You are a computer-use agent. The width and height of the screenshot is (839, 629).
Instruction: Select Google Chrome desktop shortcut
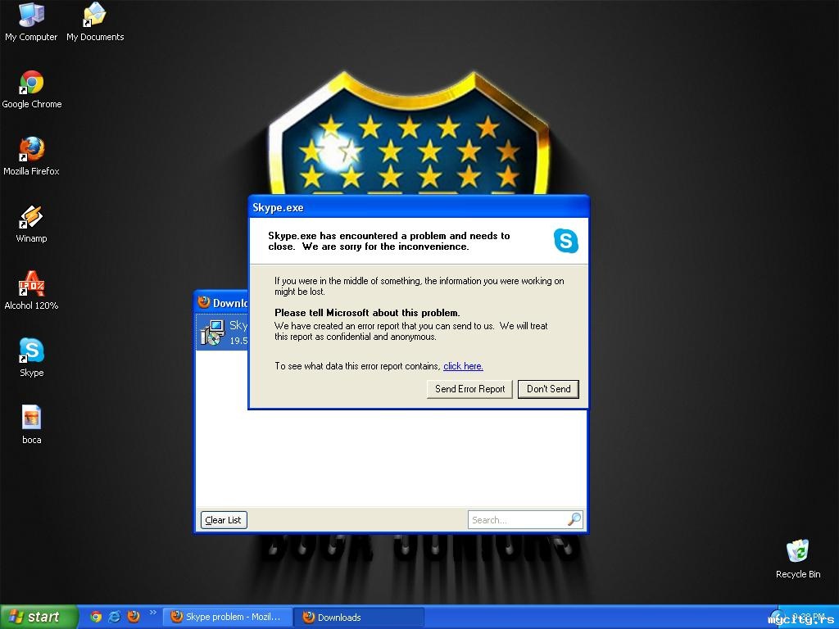32,89
